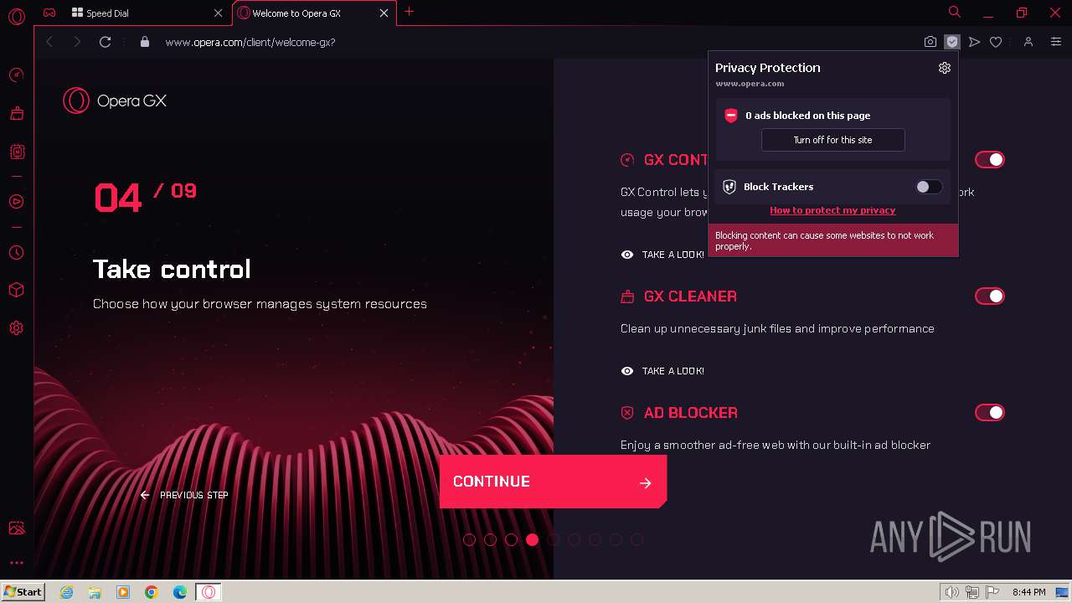The width and height of the screenshot is (1072, 603).
Task: Close the Speed Dial tab
Action: click(x=219, y=13)
